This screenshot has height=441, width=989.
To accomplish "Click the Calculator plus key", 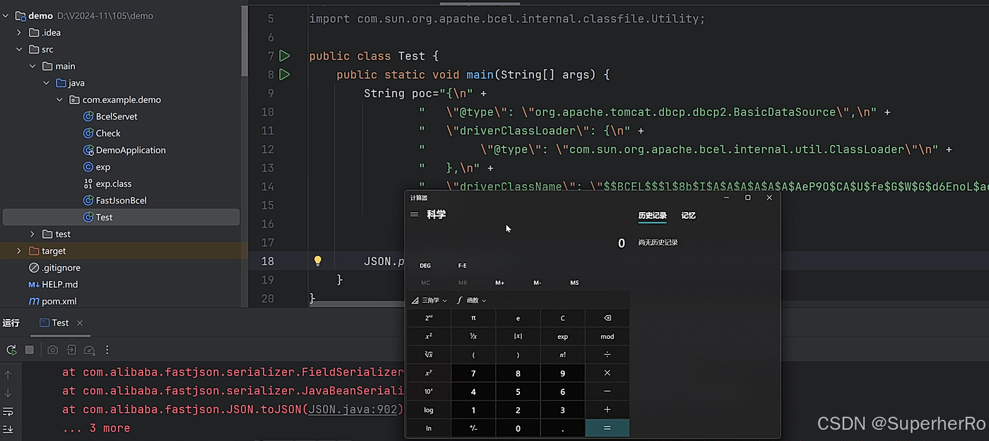I will [x=607, y=410].
